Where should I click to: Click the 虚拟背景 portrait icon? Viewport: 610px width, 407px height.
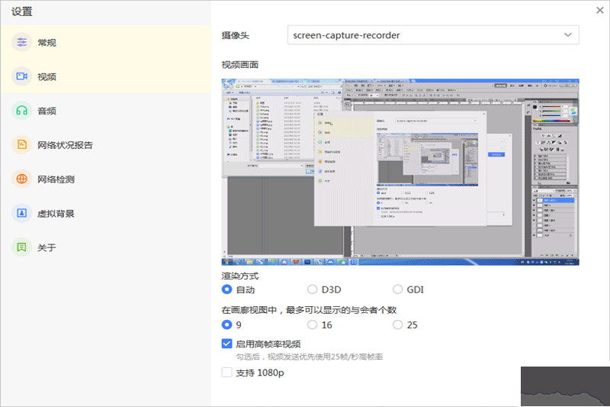(22, 214)
